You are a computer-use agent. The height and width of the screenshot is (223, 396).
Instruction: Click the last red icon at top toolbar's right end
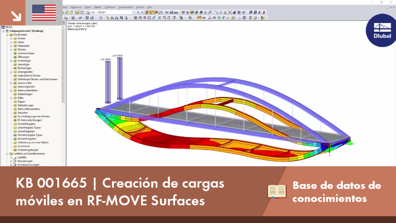pyautogui.click(x=264, y=13)
